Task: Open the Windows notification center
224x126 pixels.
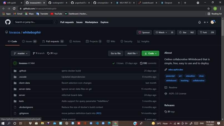Action: point(218,123)
